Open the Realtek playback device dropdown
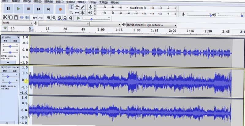Screen dimensions: 245x126 [x=152, y=25]
